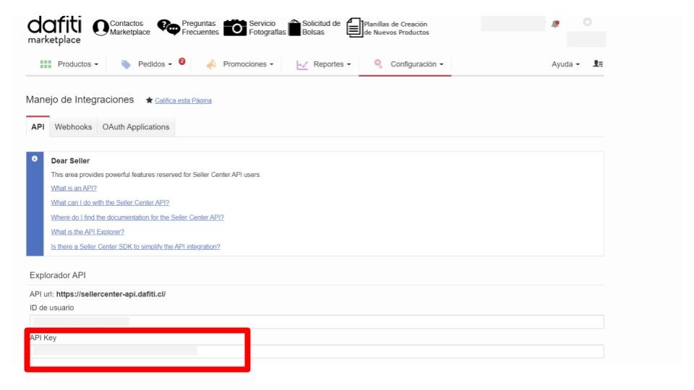
Task: Click the blue tag Pedidos icon
Action: (x=126, y=64)
